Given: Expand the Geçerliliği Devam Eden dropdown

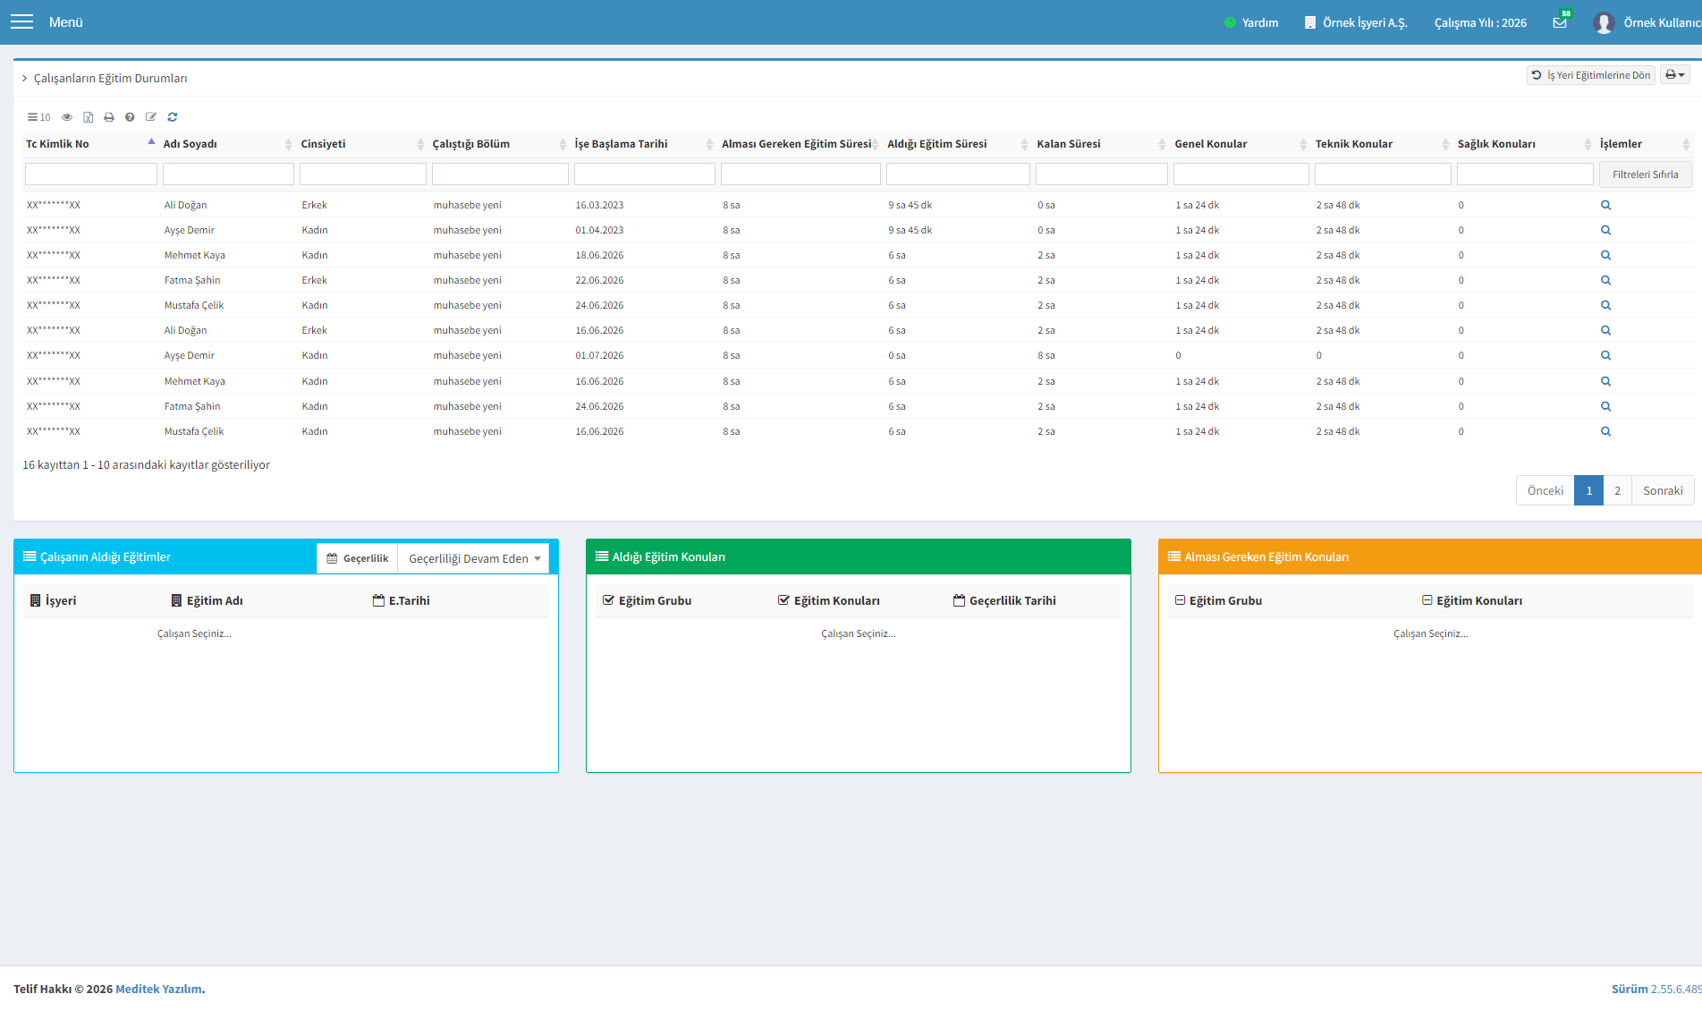Looking at the screenshot, I should coord(474,558).
